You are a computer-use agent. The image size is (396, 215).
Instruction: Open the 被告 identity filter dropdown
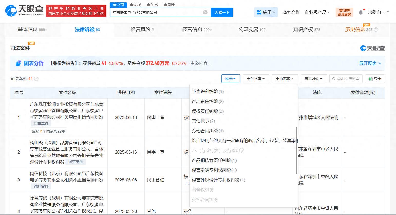click(230, 79)
